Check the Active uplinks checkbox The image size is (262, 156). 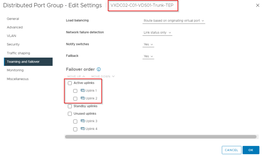pos(70,83)
